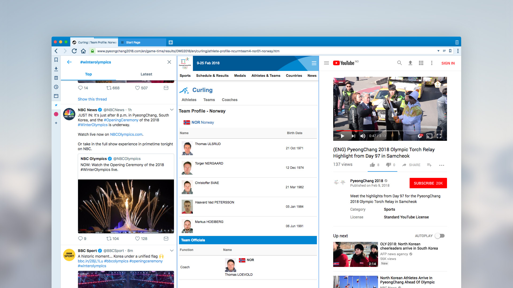Share the video with the SHARE button
Viewport: 513px width, 288px height.
(x=411, y=165)
